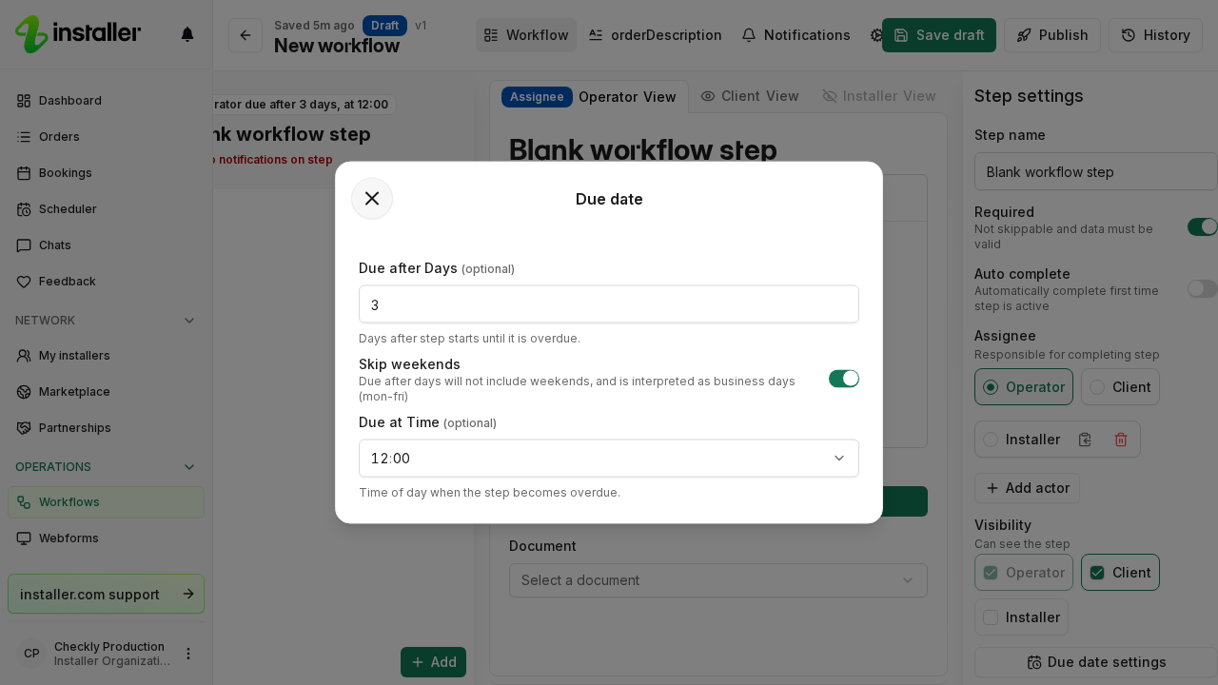The width and height of the screenshot is (1218, 685).
Task: Delete the Installer actor
Action: [1121, 440]
